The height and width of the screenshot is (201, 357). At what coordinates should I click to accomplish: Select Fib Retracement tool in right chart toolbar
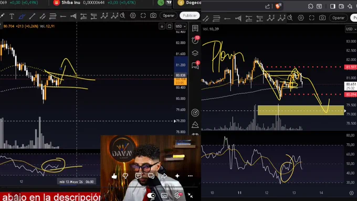(216, 18)
